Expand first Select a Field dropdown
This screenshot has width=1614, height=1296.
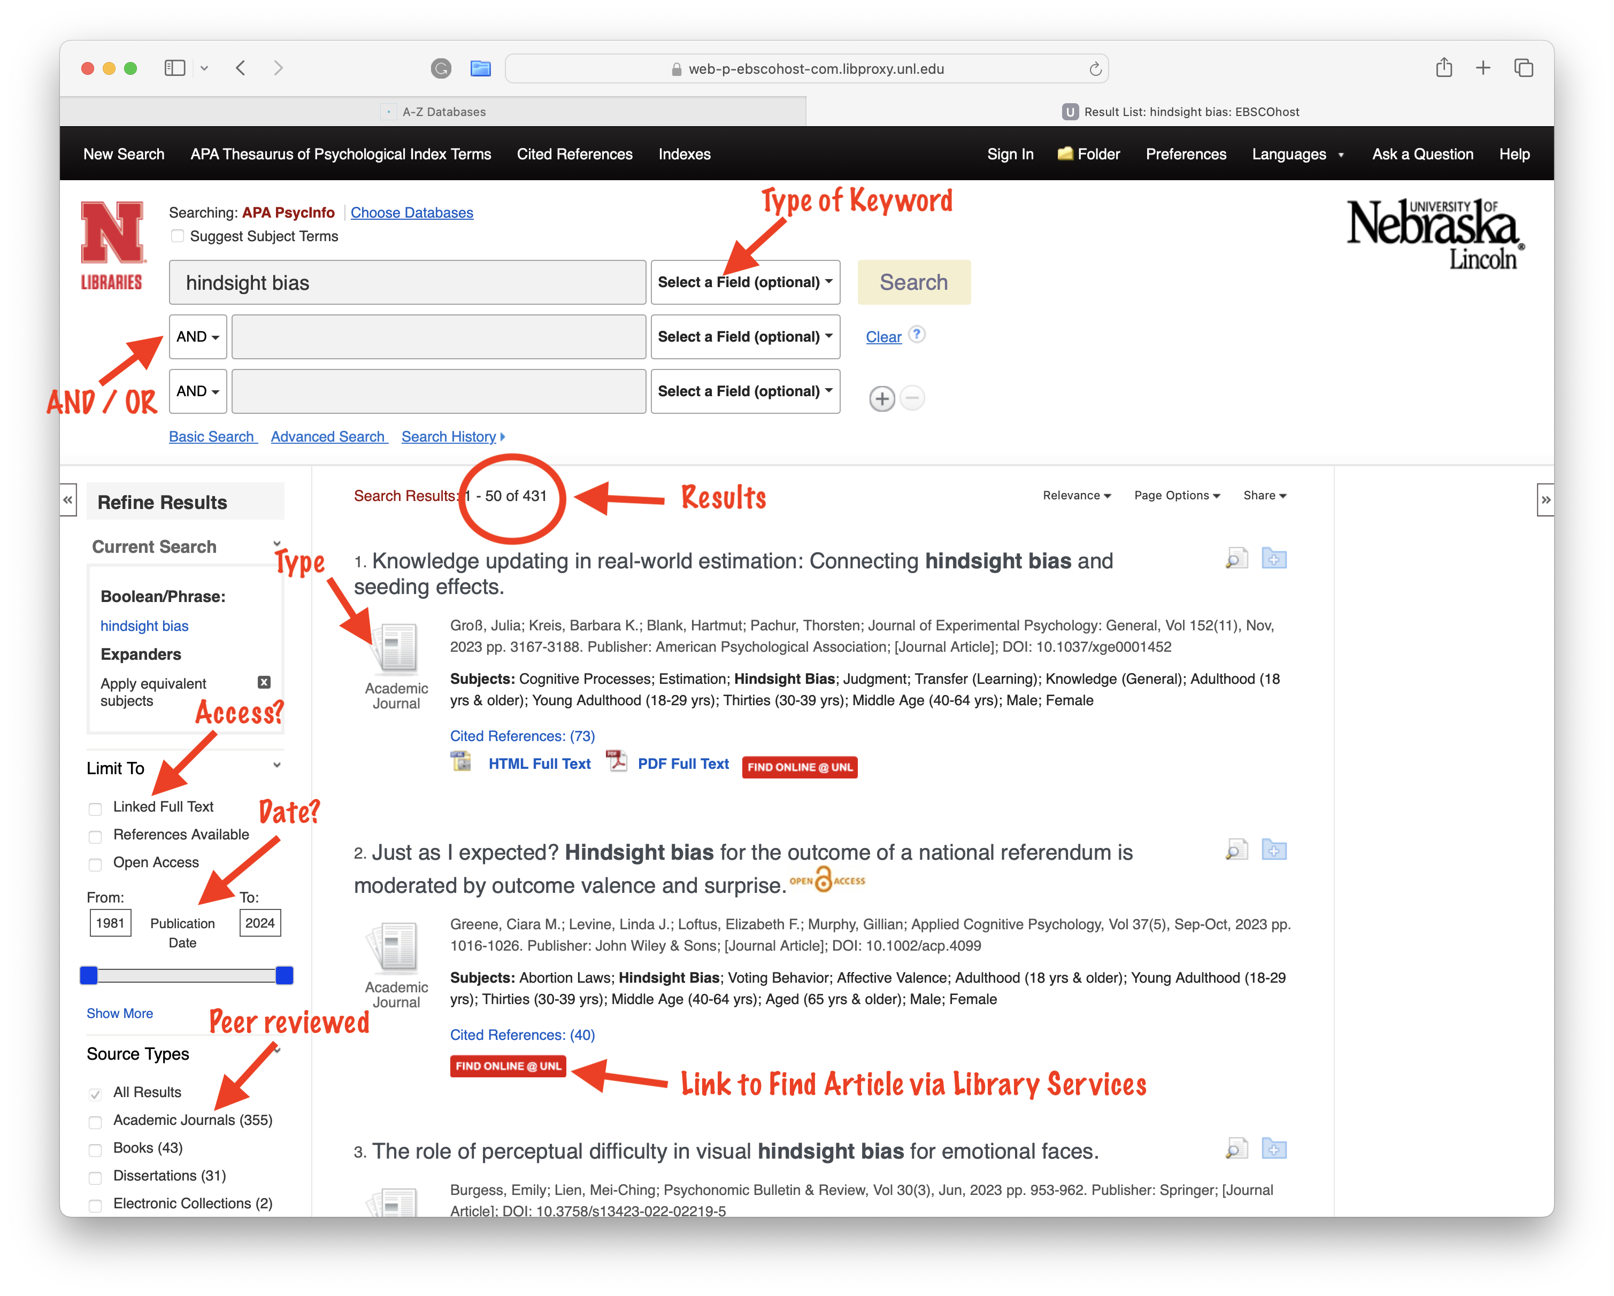point(745,282)
